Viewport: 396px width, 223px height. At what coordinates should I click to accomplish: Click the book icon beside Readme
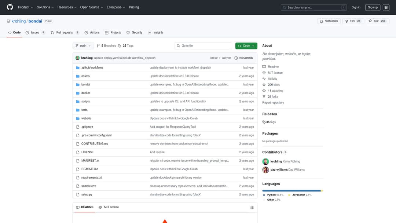pyautogui.click(x=264, y=67)
